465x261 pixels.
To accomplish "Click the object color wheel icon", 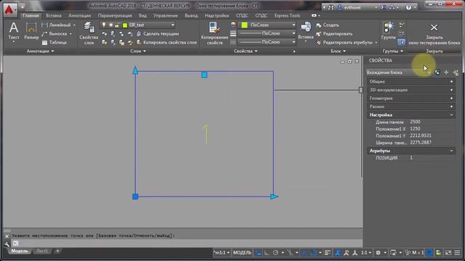I will coord(233,25).
